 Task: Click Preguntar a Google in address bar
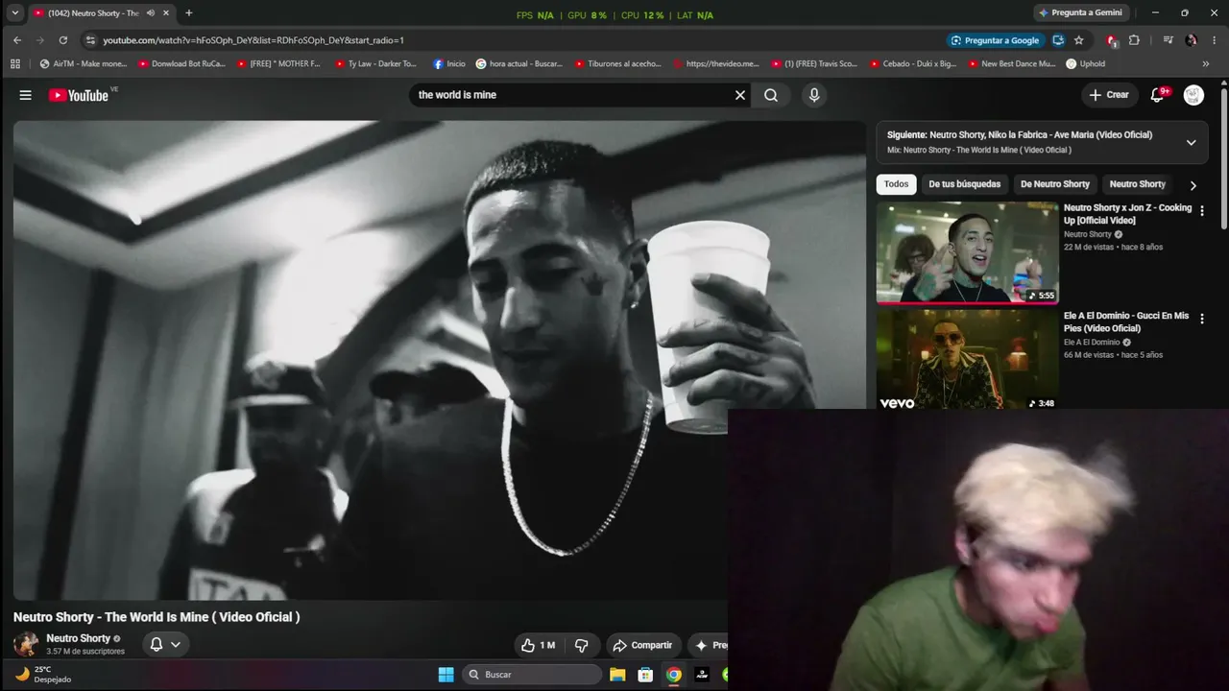(x=995, y=40)
